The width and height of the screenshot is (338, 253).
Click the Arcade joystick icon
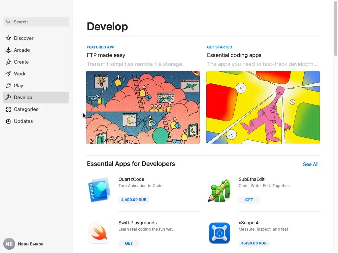(8, 50)
